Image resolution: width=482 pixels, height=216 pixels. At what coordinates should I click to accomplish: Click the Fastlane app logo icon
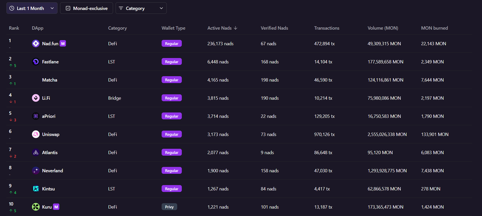click(x=36, y=62)
